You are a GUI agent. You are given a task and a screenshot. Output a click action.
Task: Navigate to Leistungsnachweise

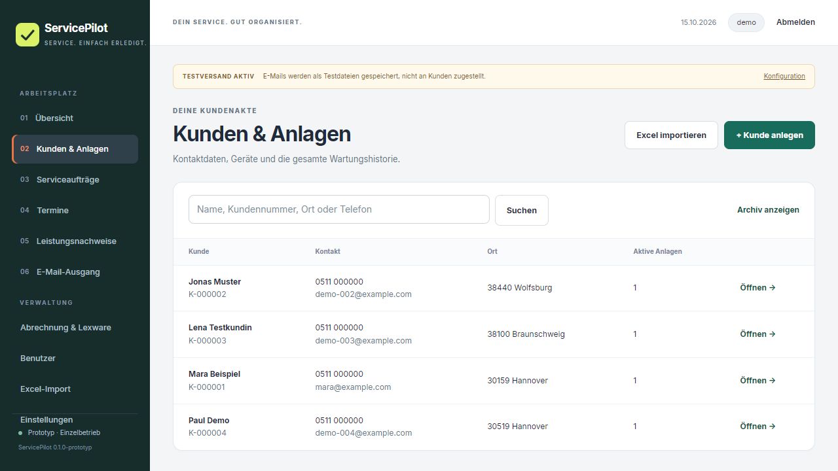click(75, 241)
